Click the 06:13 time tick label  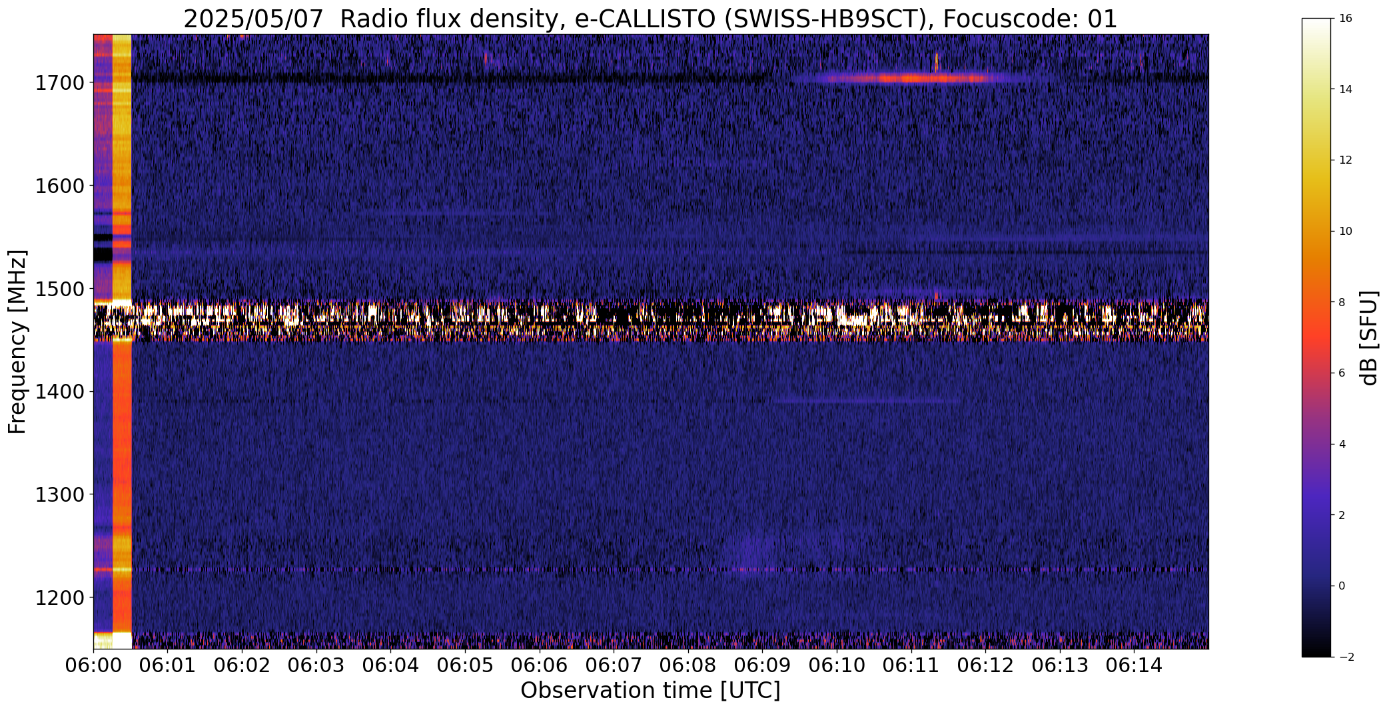1061,665
